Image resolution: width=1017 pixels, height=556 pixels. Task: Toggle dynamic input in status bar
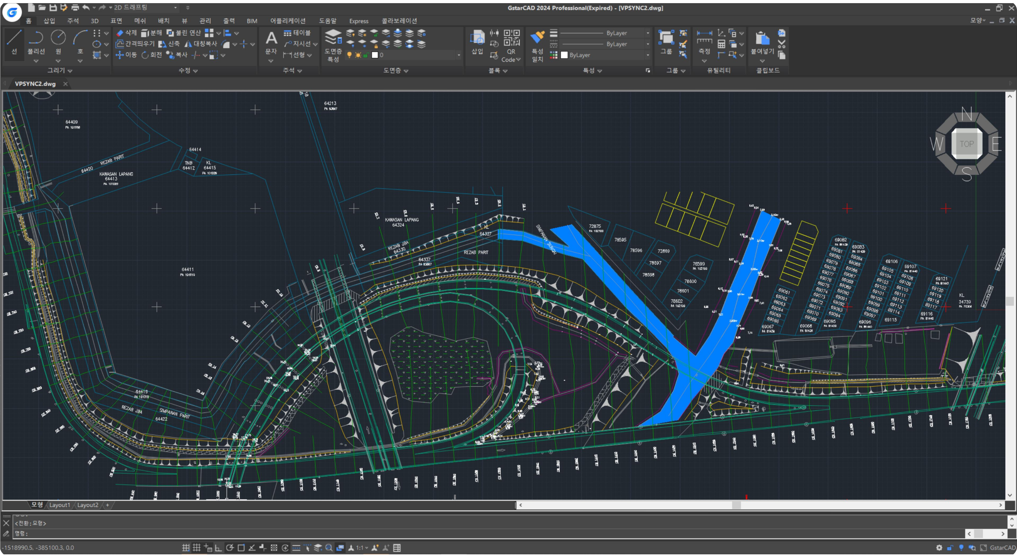207,548
